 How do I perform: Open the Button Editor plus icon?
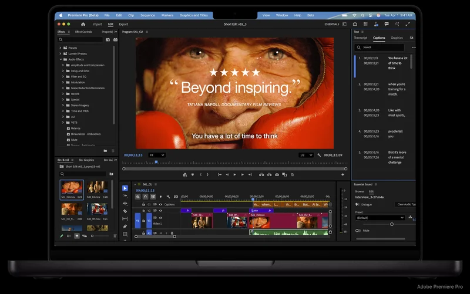coord(343,174)
